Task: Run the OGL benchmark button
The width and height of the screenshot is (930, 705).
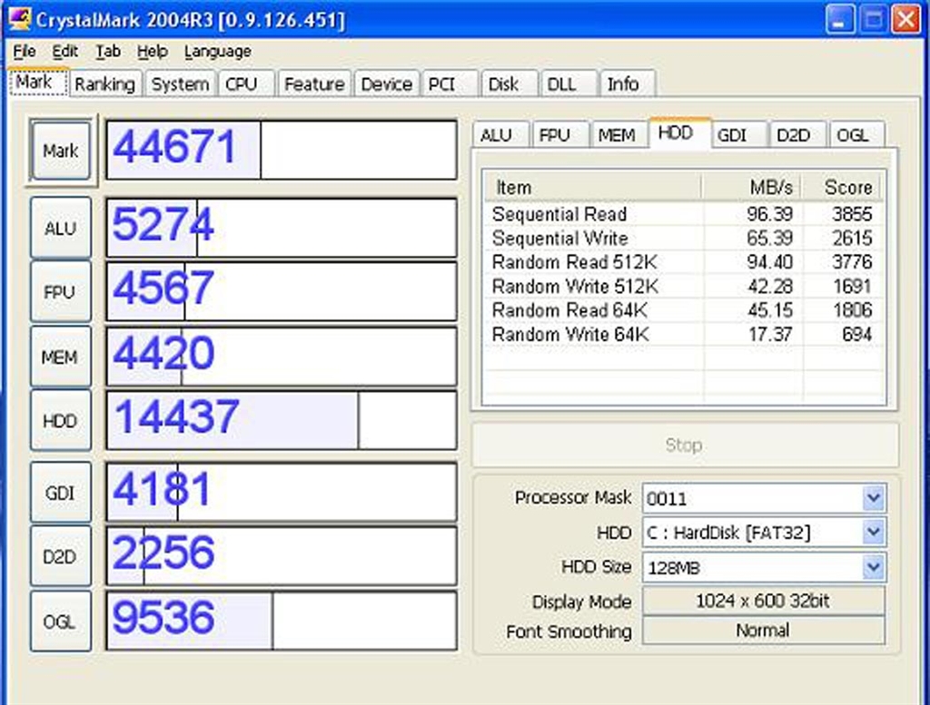Action: tap(61, 621)
